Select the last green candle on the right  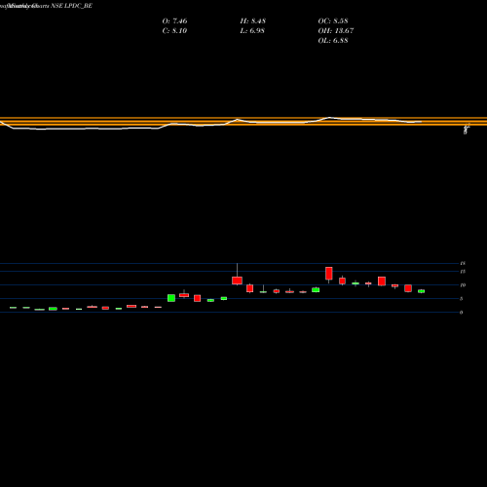[421, 291]
